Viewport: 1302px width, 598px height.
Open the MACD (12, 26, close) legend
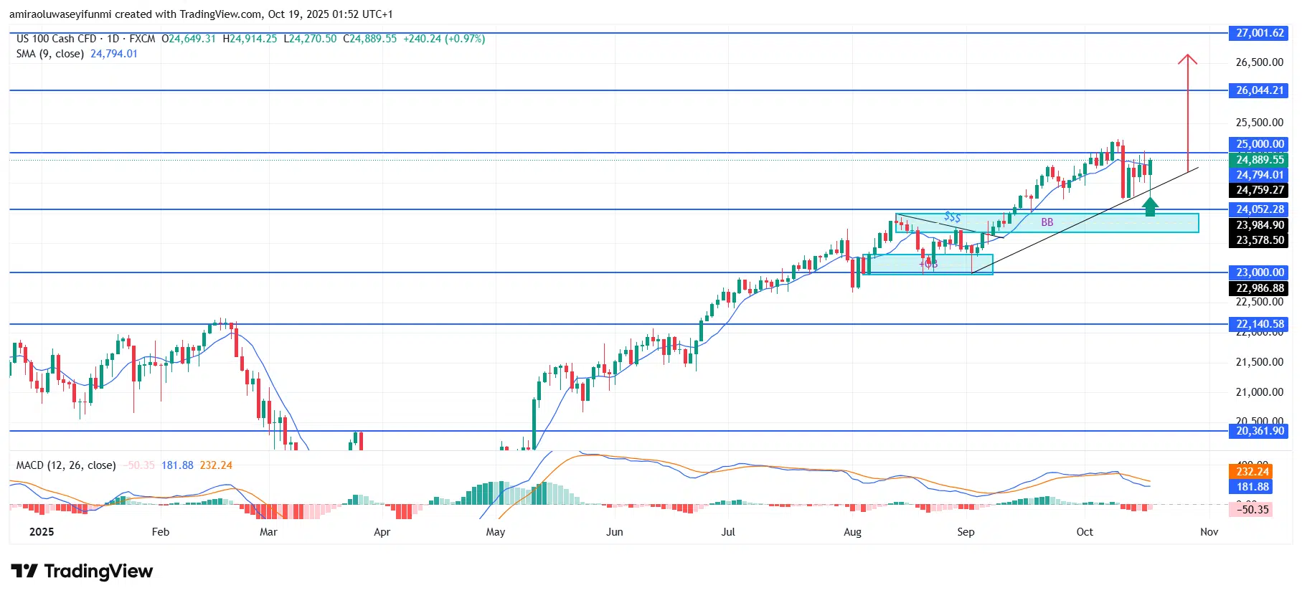[65, 465]
